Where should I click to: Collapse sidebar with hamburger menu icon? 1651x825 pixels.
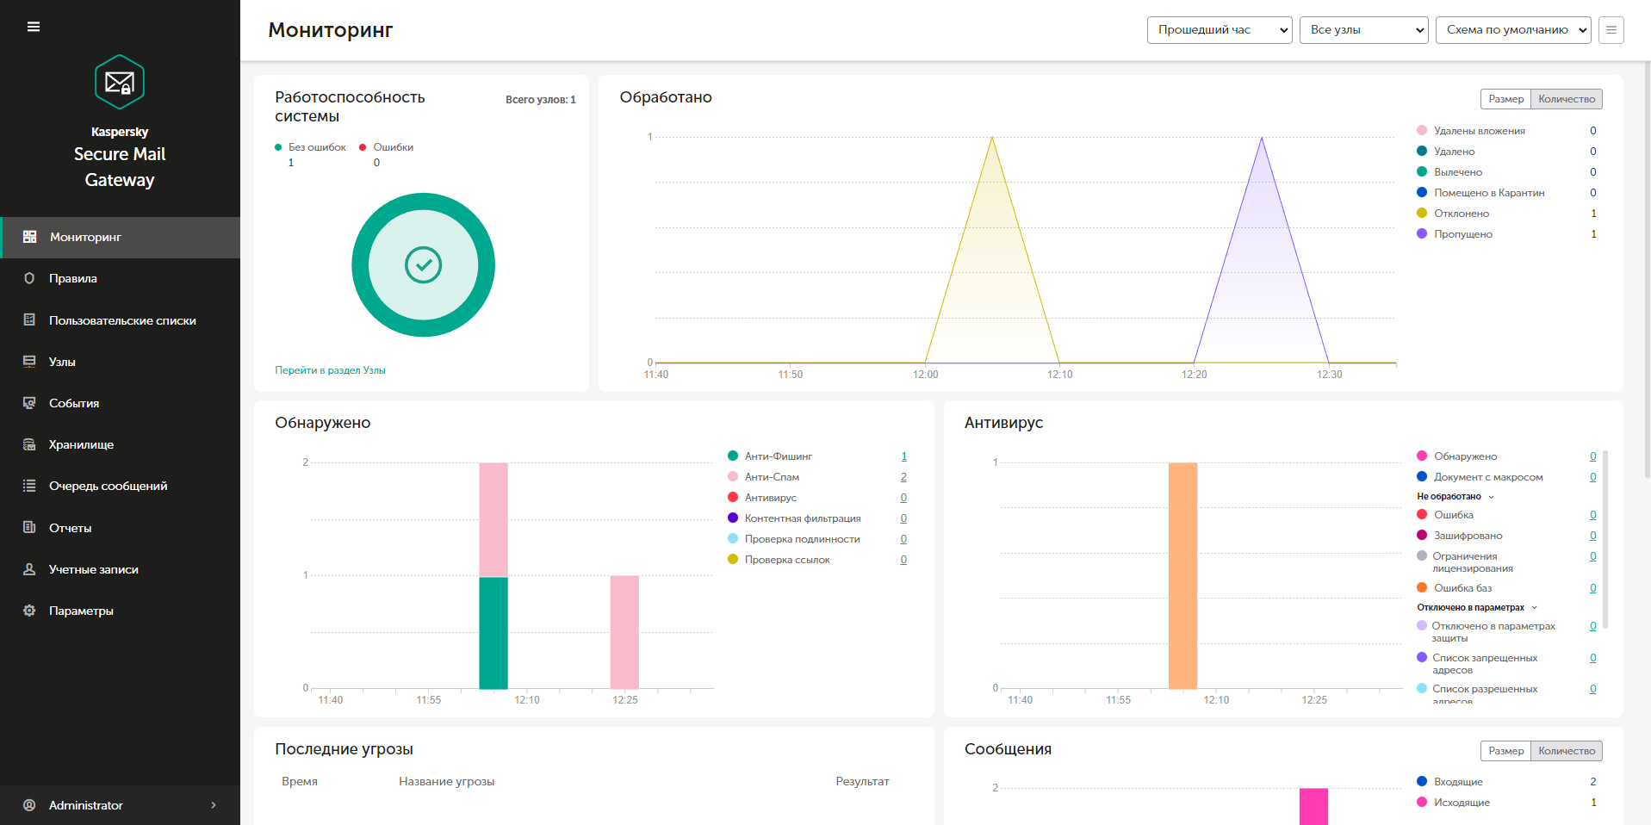pos(34,27)
